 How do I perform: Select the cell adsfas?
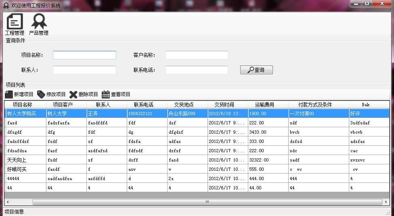click(369, 141)
